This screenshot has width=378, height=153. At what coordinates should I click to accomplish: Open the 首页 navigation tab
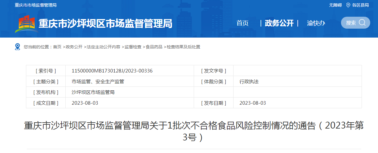(x=242, y=23)
